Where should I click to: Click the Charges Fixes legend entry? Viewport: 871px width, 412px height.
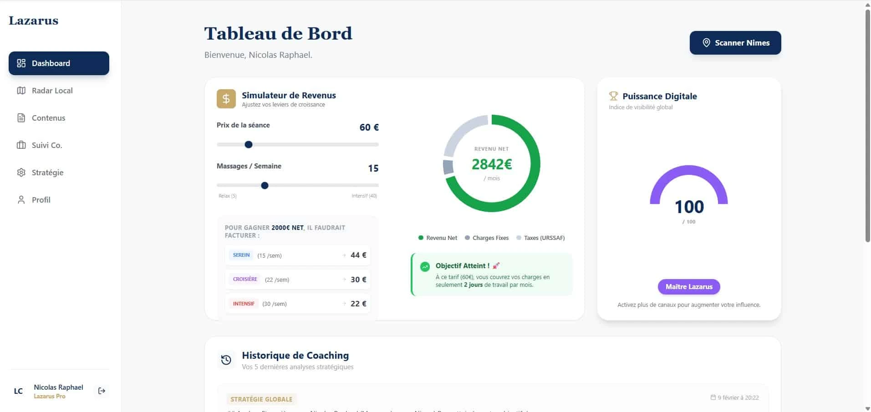(487, 238)
